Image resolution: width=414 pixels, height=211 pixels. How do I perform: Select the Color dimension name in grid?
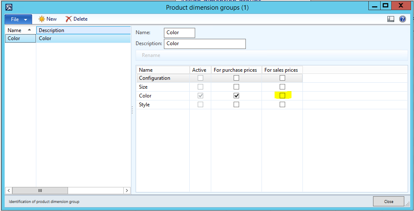coord(145,96)
